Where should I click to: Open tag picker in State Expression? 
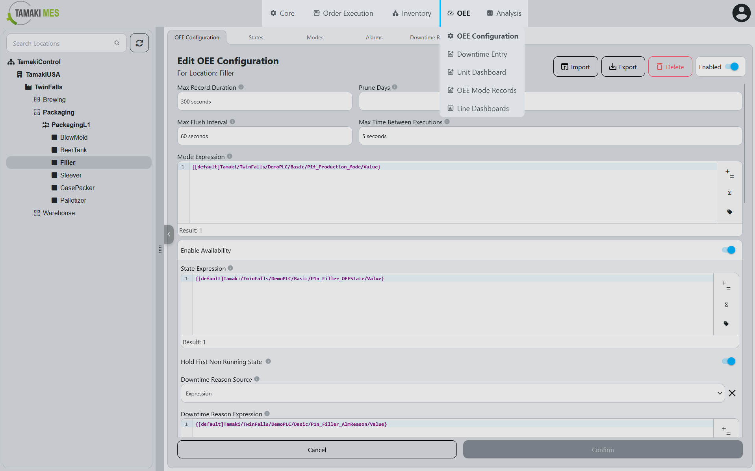pyautogui.click(x=726, y=323)
